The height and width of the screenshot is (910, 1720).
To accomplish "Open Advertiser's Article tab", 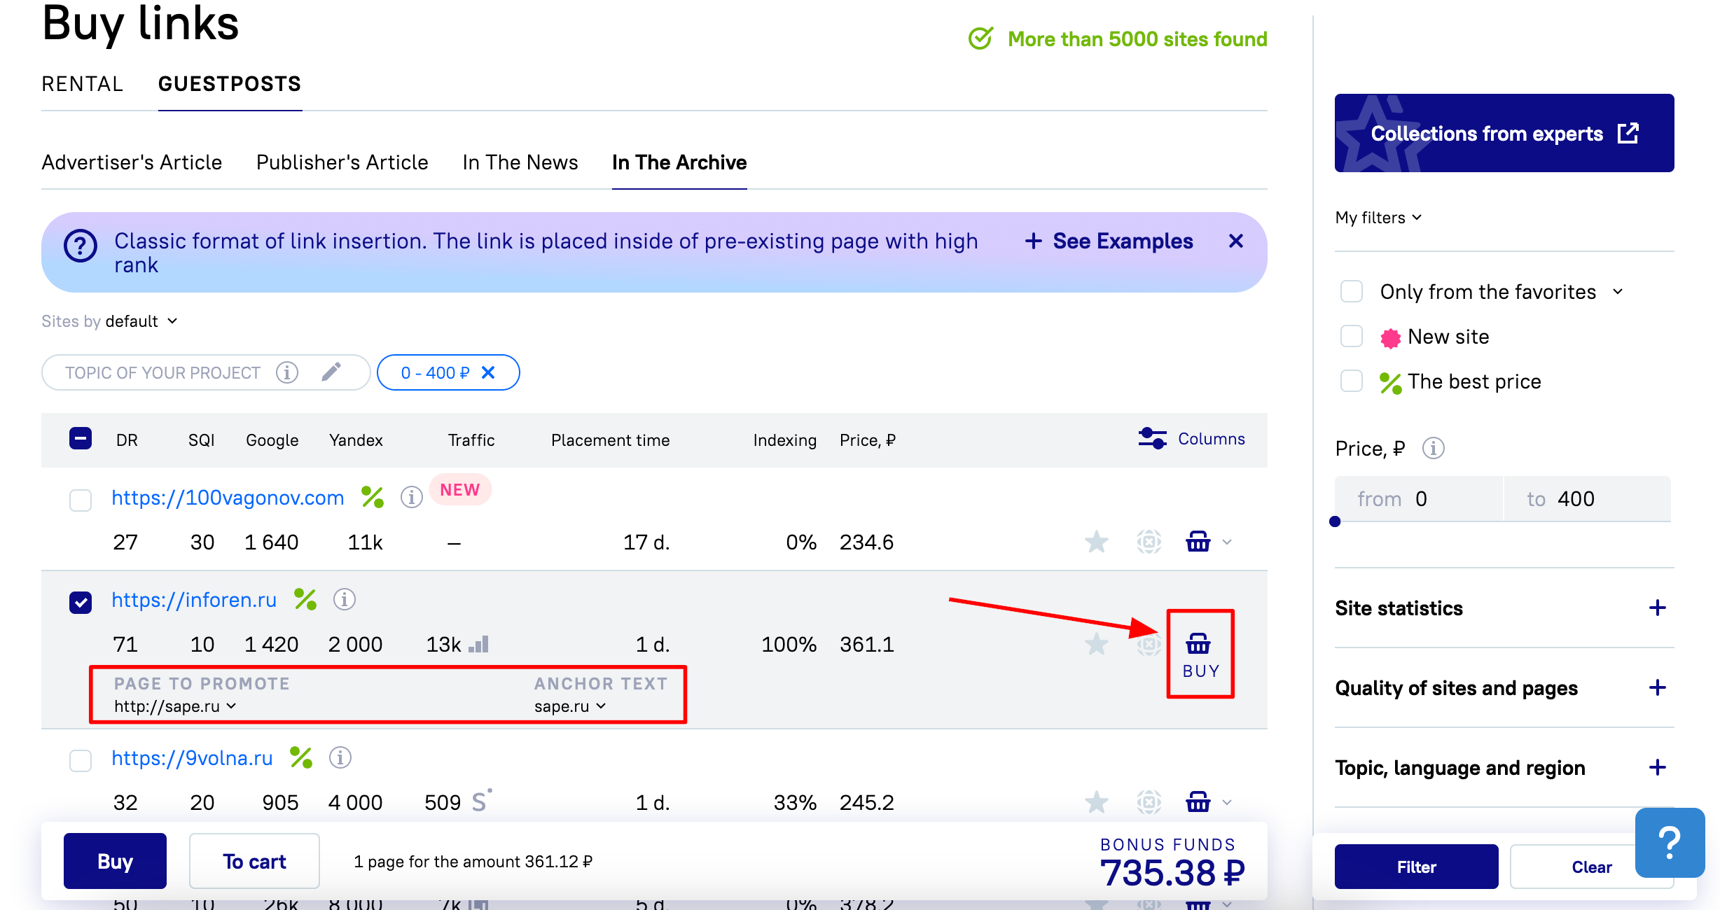I will click(132, 162).
